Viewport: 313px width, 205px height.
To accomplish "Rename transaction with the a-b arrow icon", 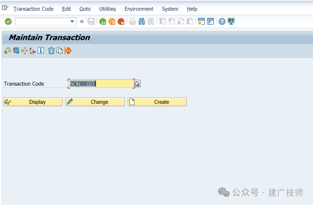I will 68,51.
